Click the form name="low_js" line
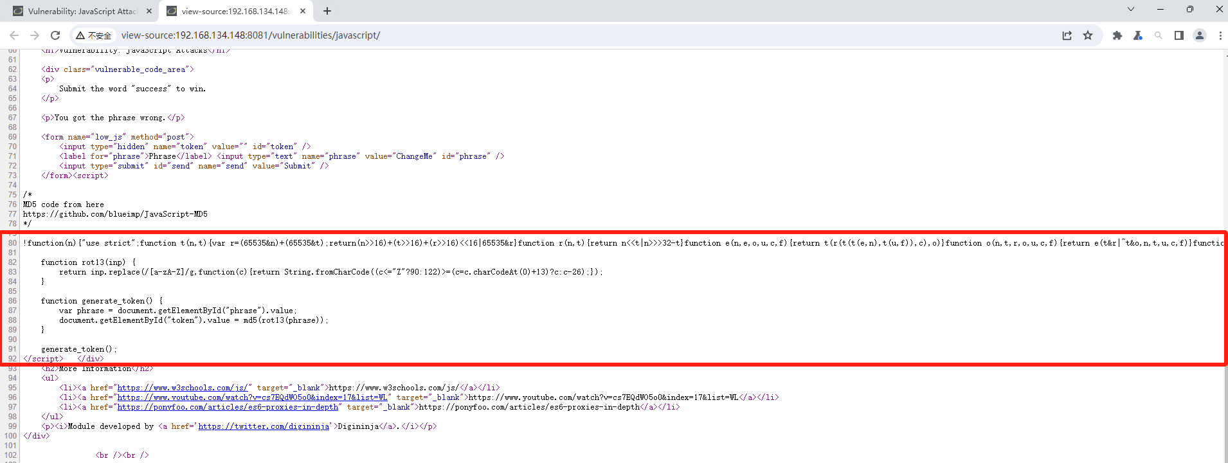Screen dimensions: 1228x463 (118, 137)
